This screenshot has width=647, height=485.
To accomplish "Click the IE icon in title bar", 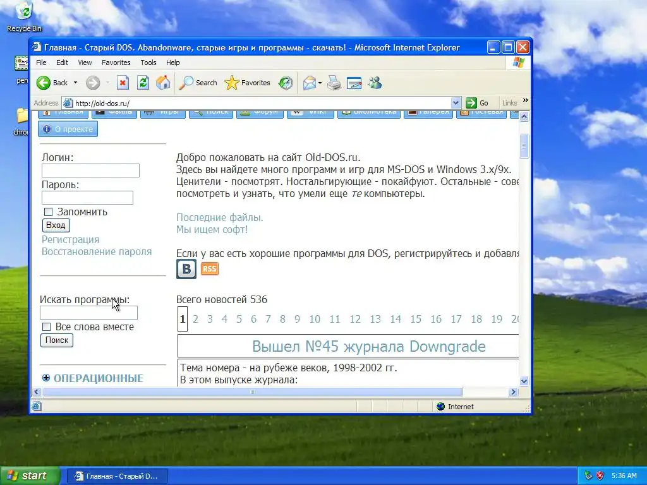I will [x=37, y=47].
